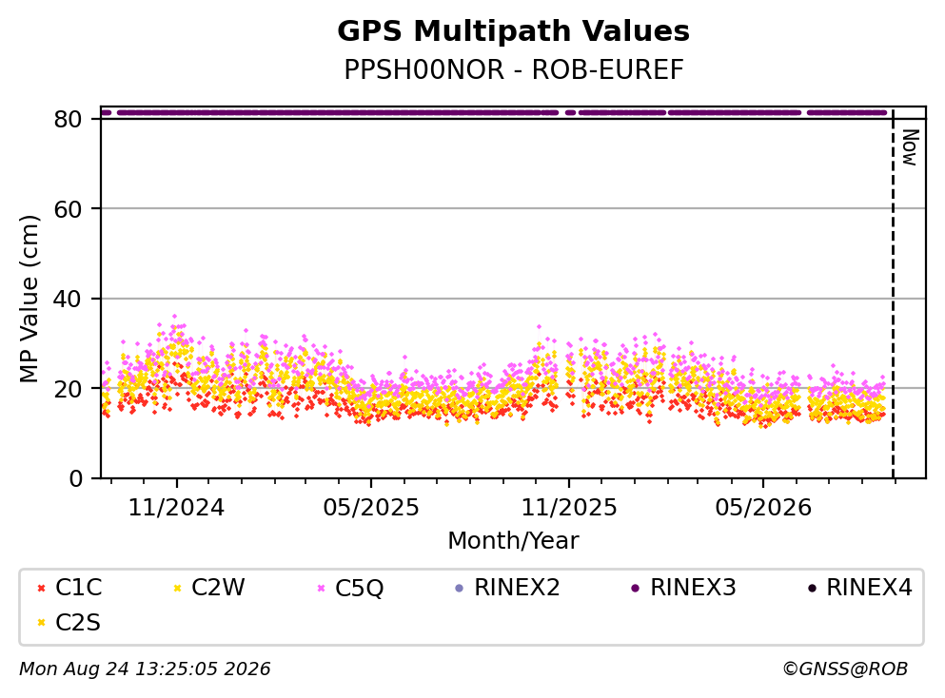Click the C2S orange legend marker
Viewport: 945px width, 698px height.
(x=41, y=623)
